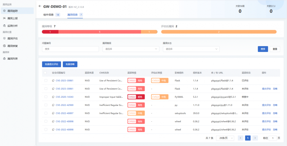
Task: Open 漏洞列表 sidebar icon
Action: [x=4, y=58]
